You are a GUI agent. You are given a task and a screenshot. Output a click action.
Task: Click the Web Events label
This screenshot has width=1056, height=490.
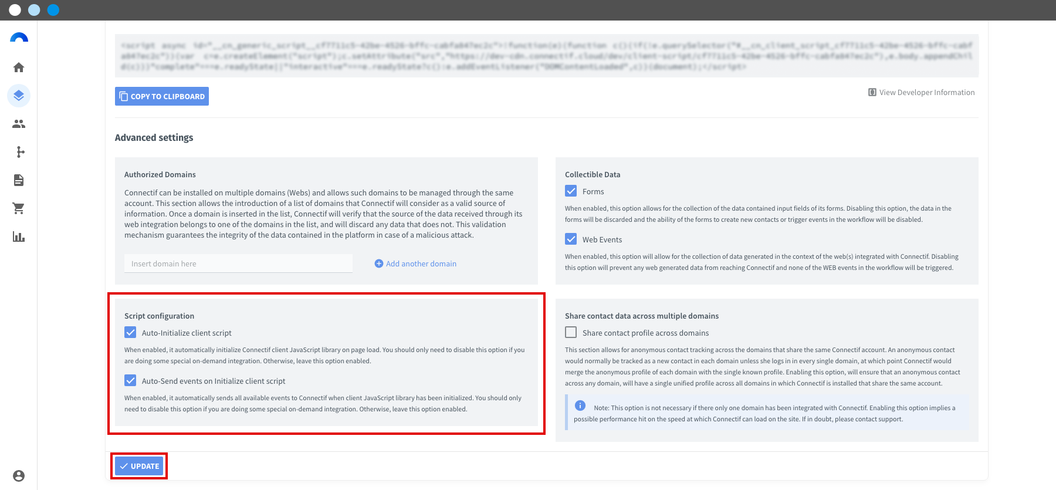pyautogui.click(x=602, y=239)
